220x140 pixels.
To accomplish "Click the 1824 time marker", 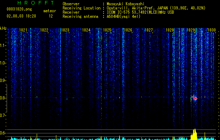I will tap(86, 30).
